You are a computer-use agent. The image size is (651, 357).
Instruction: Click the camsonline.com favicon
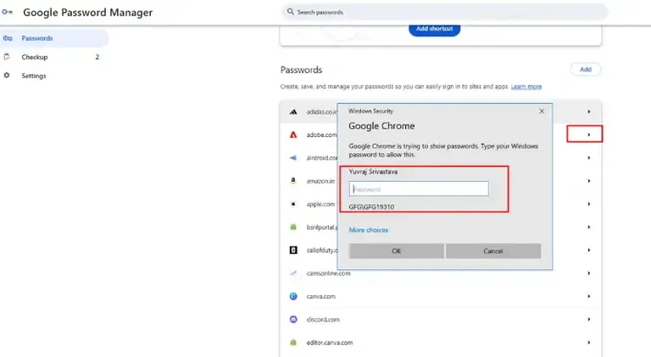point(293,273)
